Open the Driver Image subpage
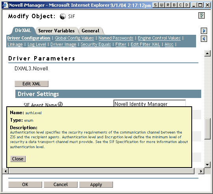The image size is (213, 194). [63, 44]
